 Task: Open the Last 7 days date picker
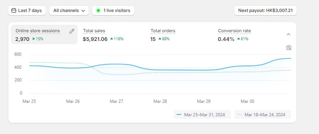click(27, 11)
